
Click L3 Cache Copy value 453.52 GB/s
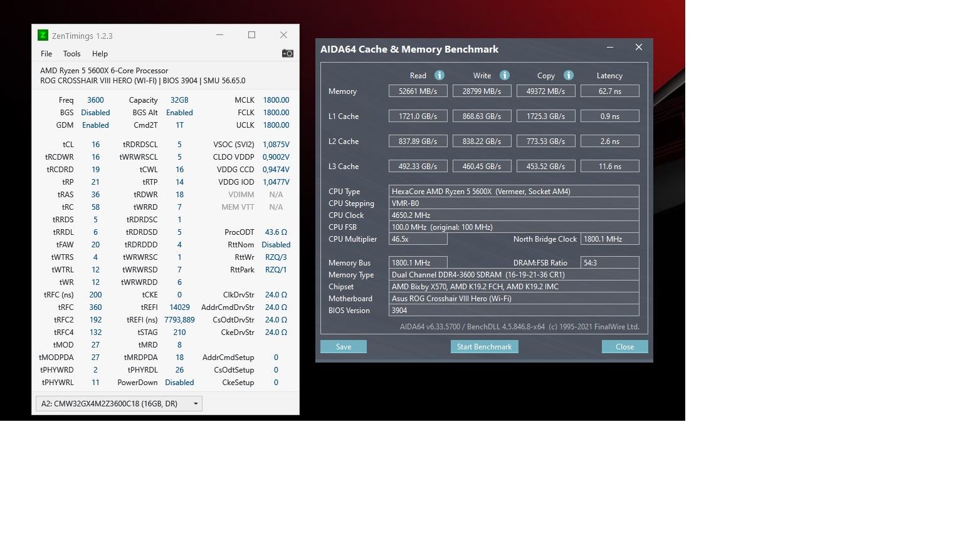click(x=545, y=167)
